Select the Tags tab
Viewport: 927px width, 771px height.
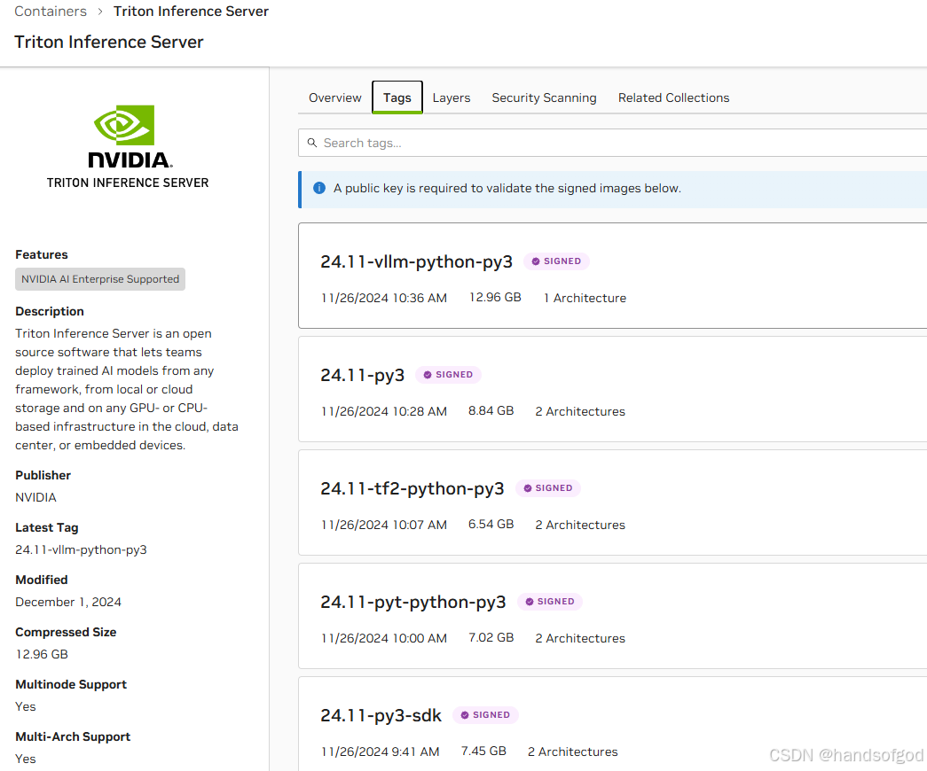[397, 97]
